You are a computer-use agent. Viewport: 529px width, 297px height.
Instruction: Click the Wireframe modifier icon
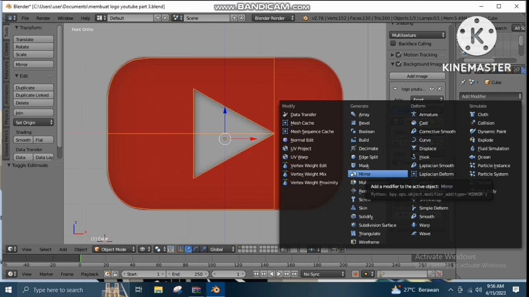pyautogui.click(x=353, y=242)
